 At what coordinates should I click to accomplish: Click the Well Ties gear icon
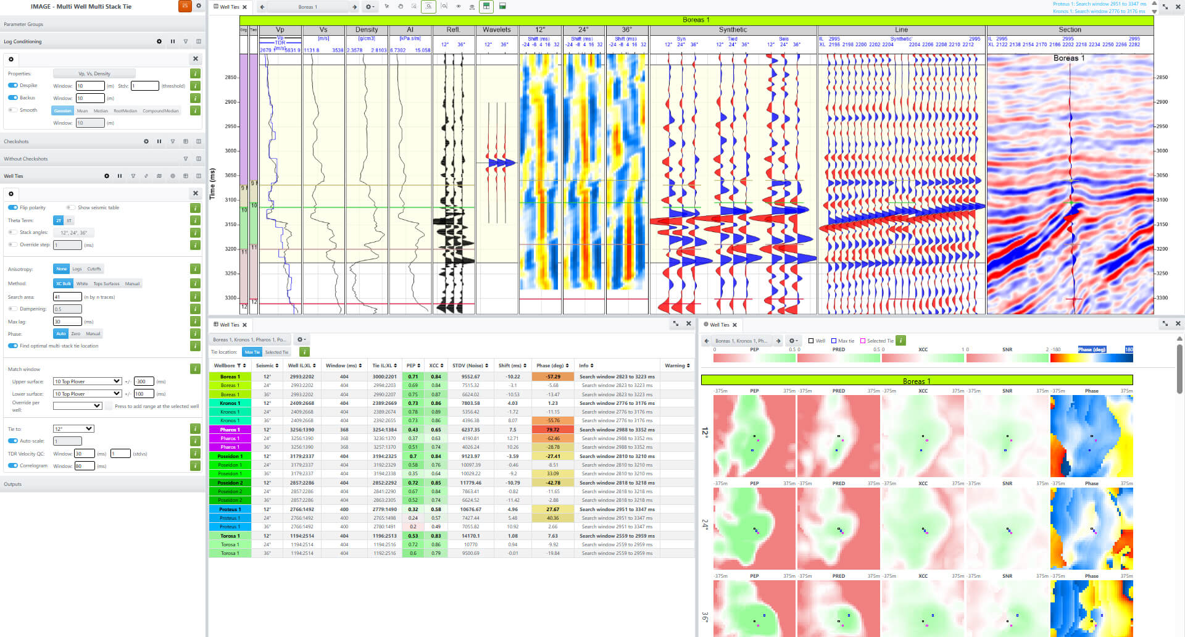(x=107, y=176)
